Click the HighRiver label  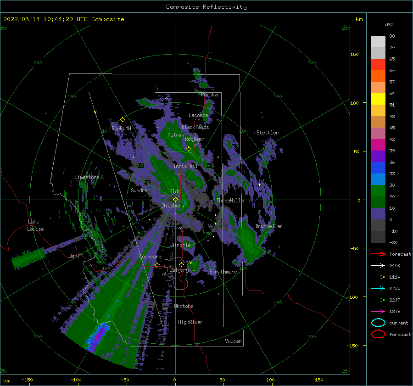190,322
